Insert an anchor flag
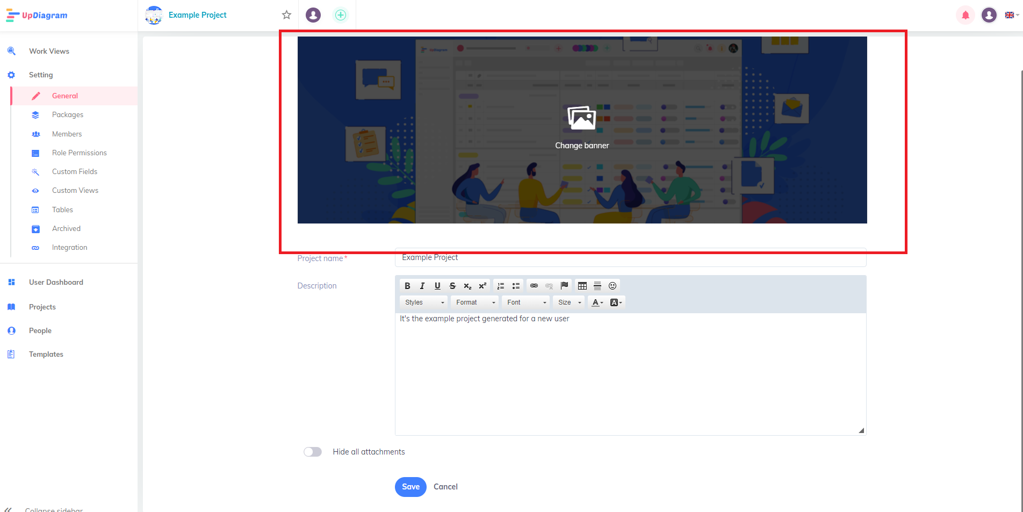The width and height of the screenshot is (1023, 512). point(564,286)
